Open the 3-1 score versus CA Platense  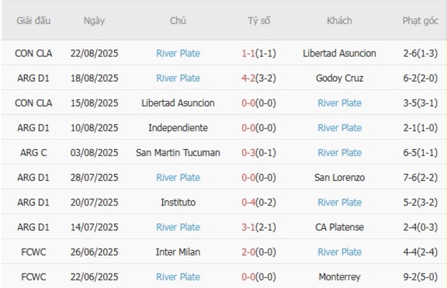[250, 227]
